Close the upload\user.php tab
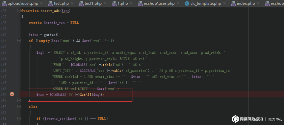The image size is (284, 125). (42, 3)
